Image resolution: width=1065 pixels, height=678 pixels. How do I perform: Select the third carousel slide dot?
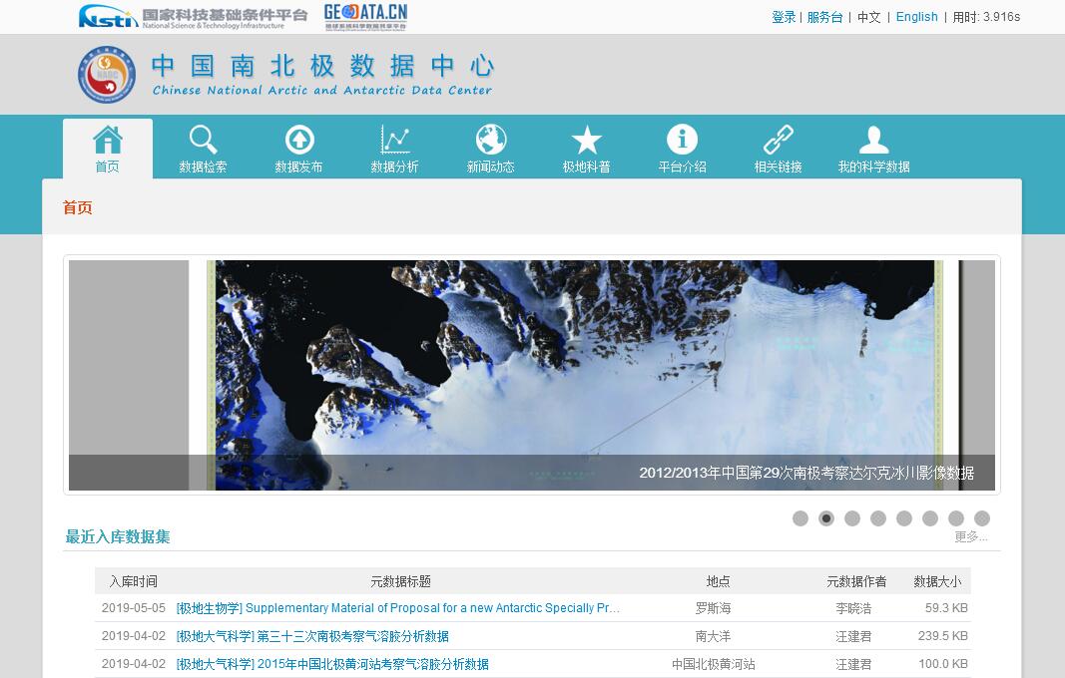pos(852,518)
